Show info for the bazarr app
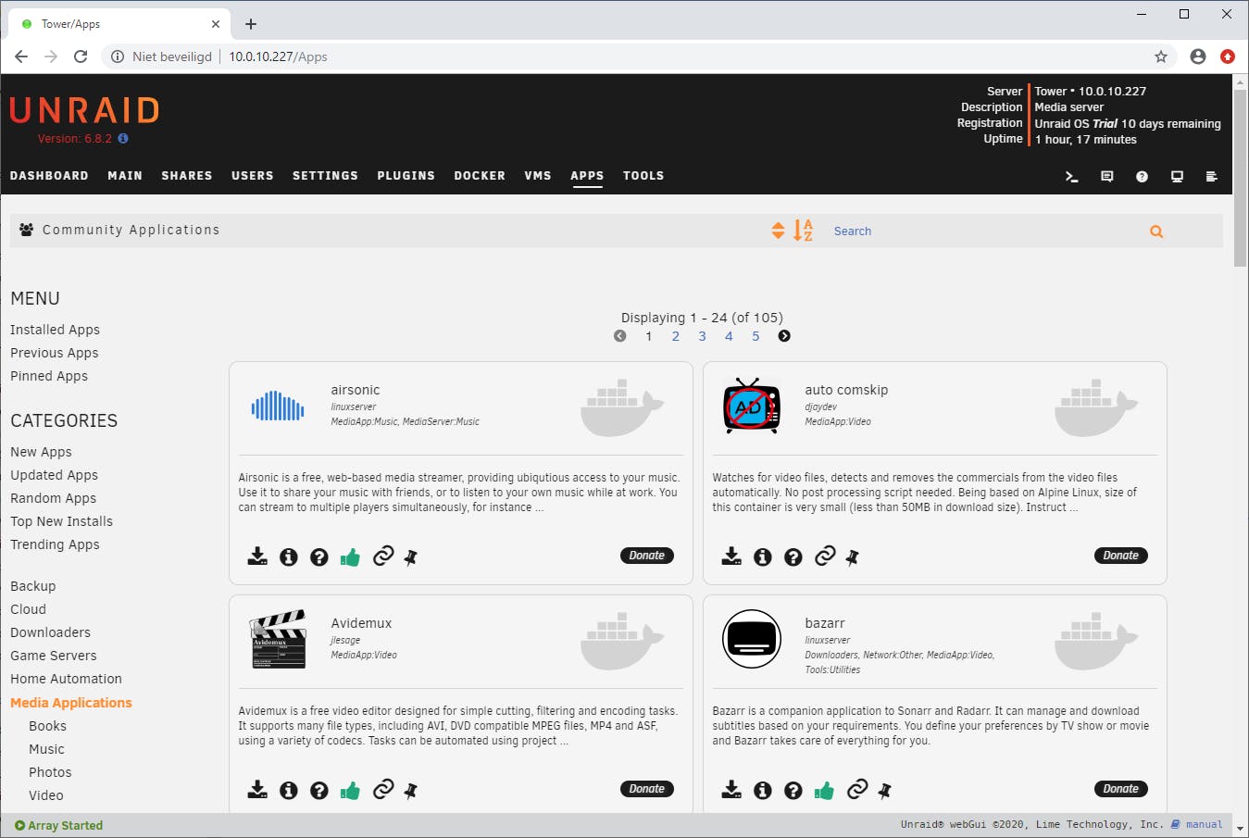The image size is (1249, 838). [x=763, y=790]
